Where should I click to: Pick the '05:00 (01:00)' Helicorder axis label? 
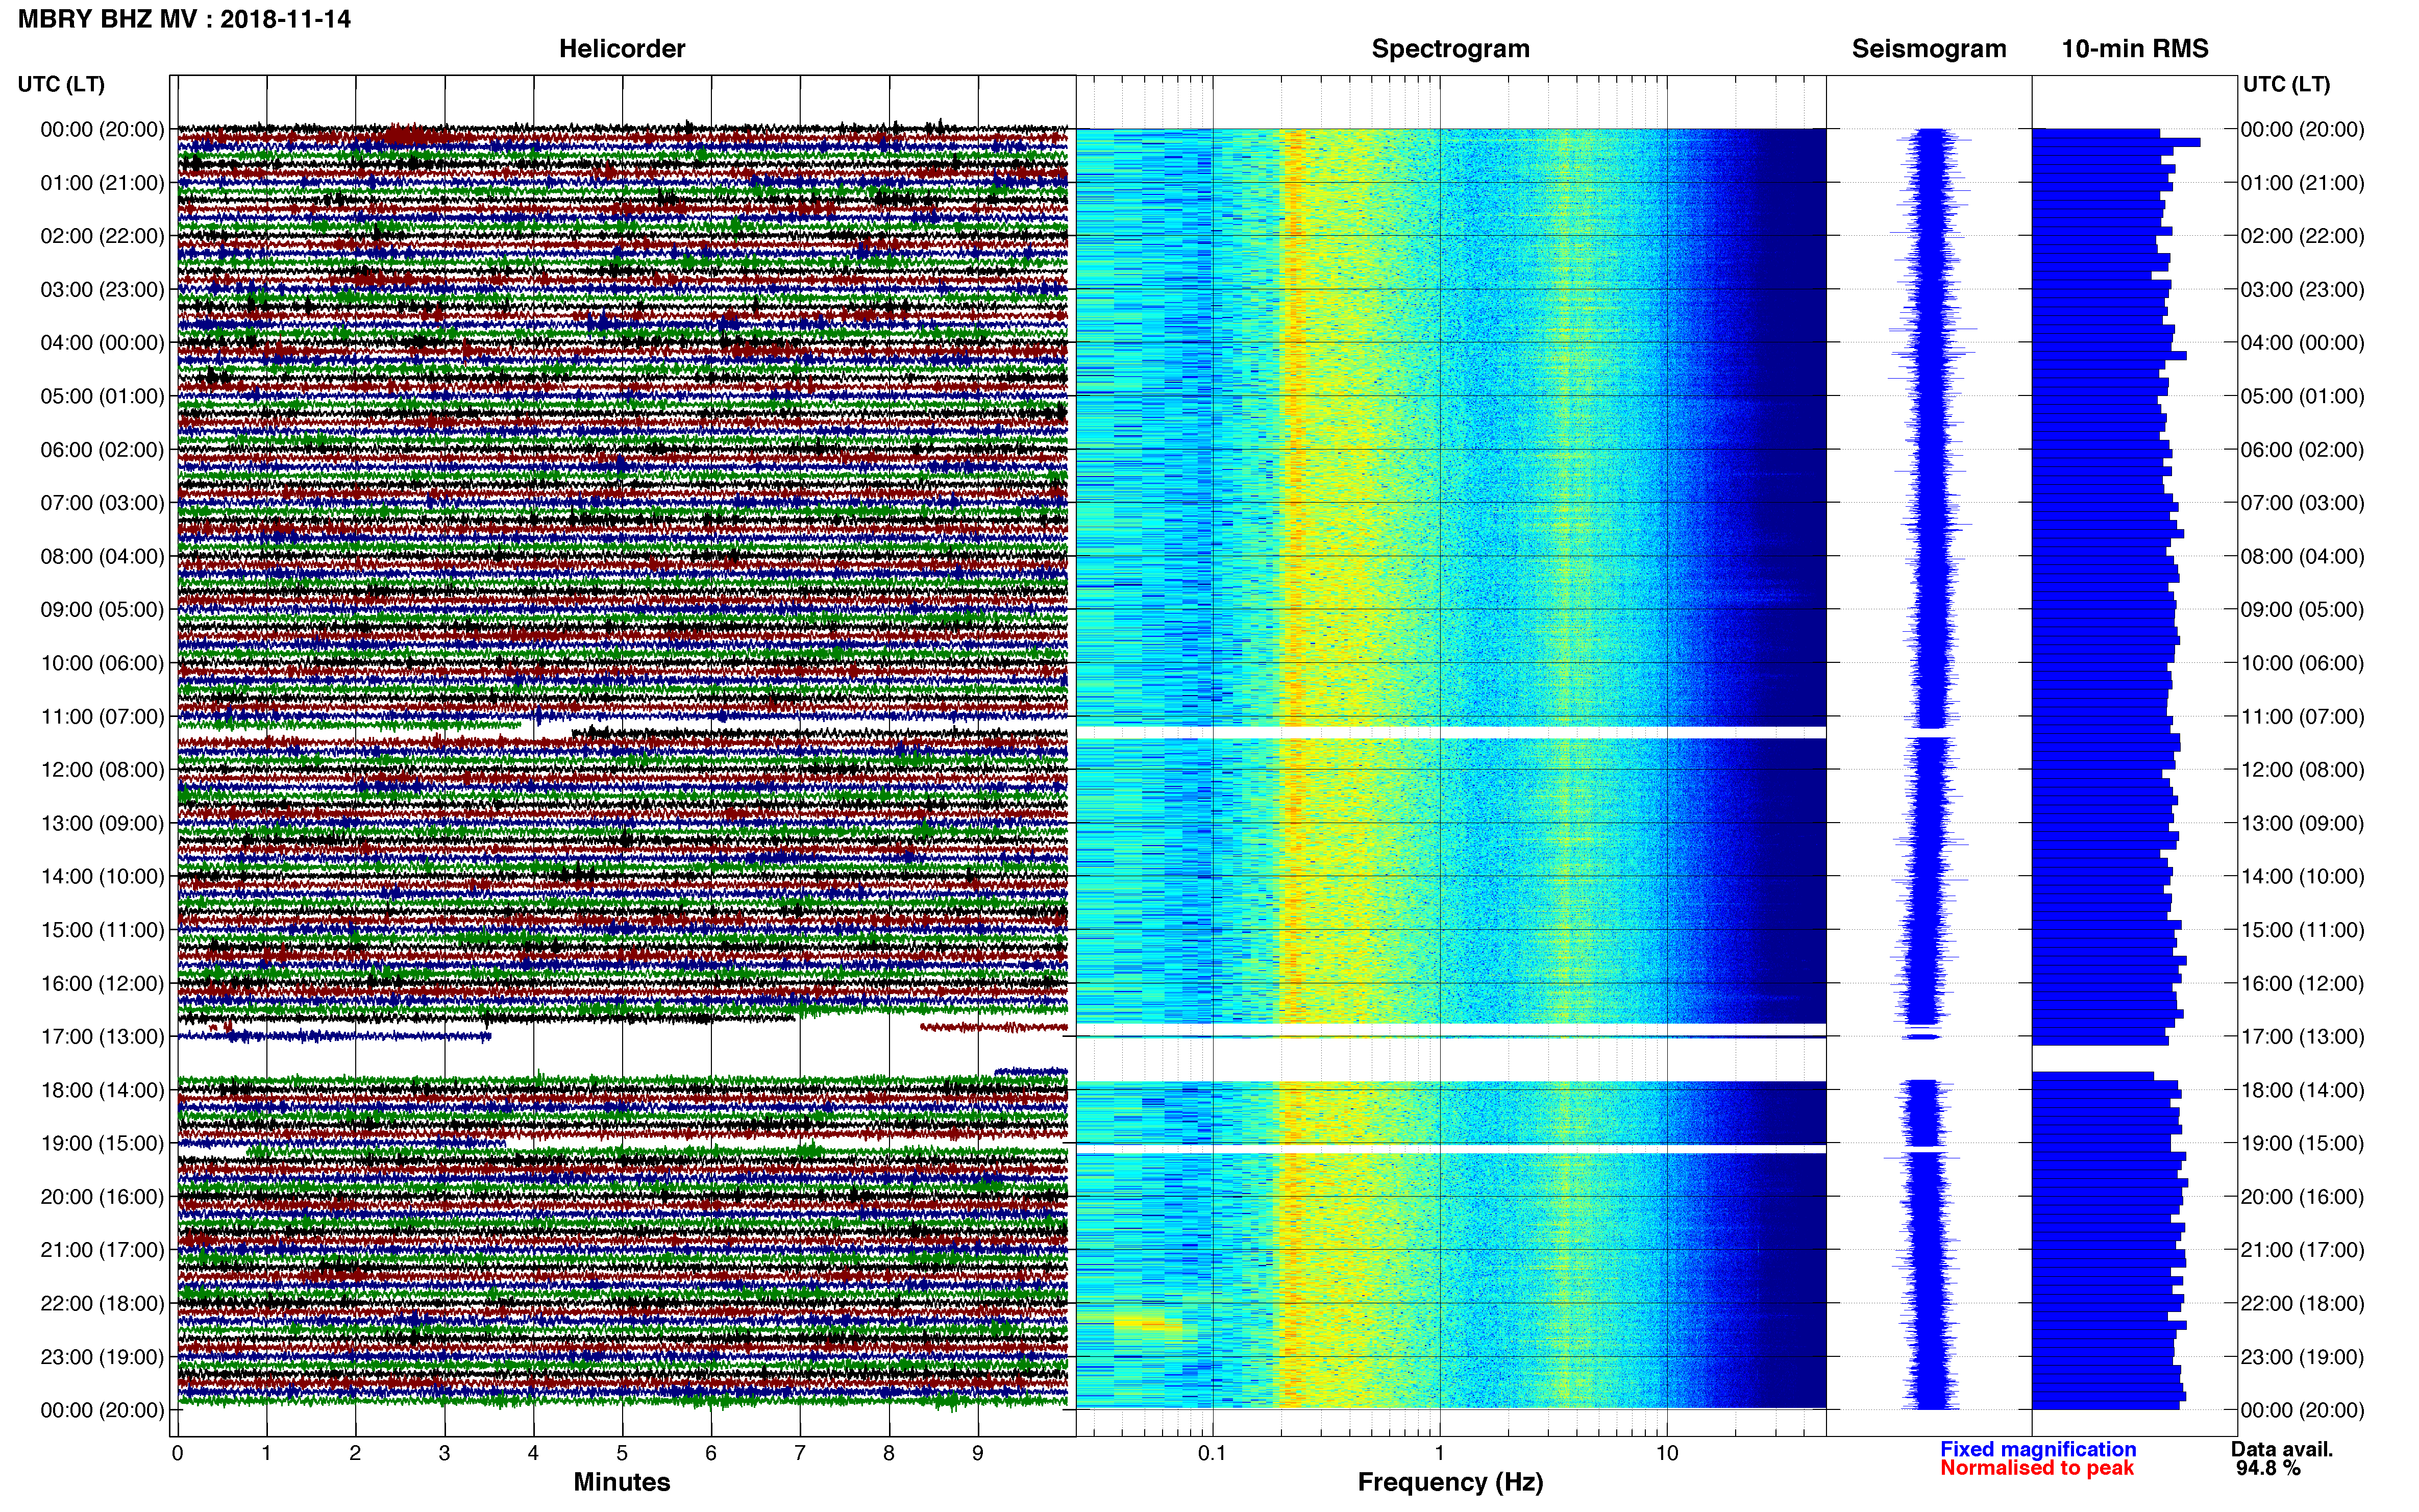tap(102, 396)
